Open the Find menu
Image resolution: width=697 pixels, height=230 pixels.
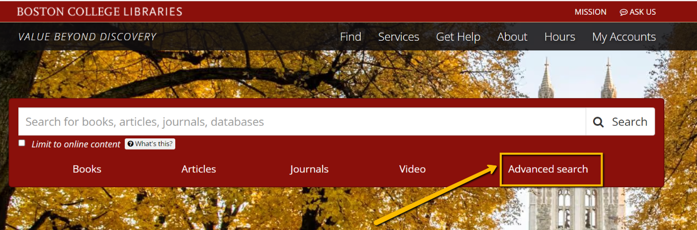351,37
